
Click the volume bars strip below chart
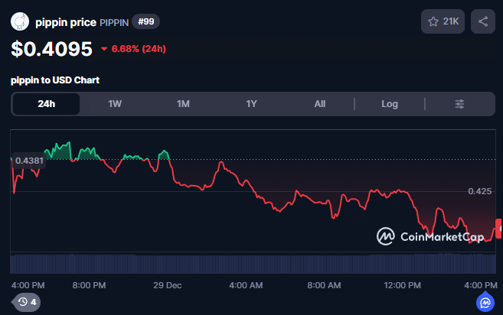pyautogui.click(x=253, y=264)
